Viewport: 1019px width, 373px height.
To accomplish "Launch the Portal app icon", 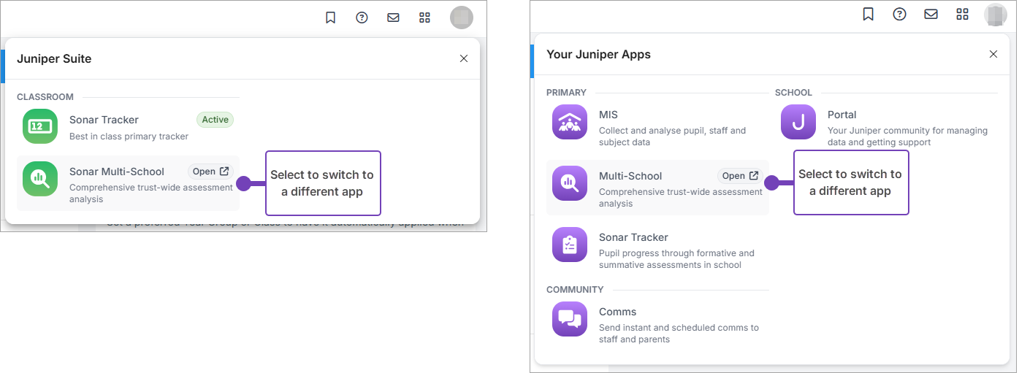I will pos(798,122).
